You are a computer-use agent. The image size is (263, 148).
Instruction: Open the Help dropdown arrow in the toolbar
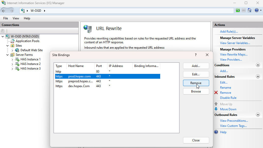pyautogui.click(x=260, y=10)
